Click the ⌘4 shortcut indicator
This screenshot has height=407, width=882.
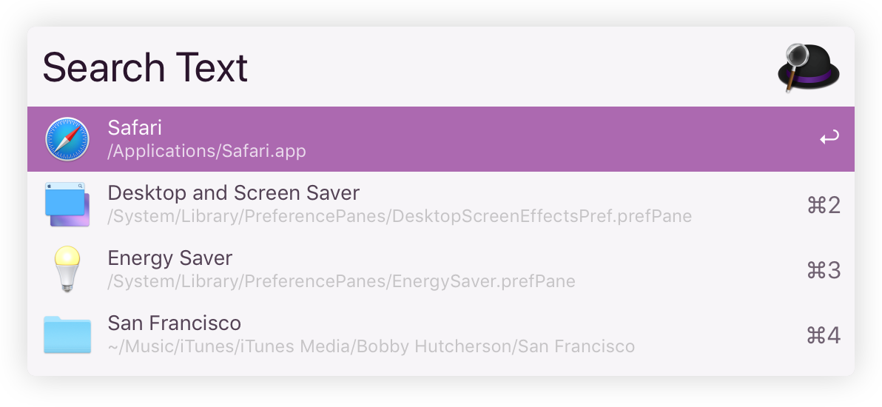pos(824,335)
